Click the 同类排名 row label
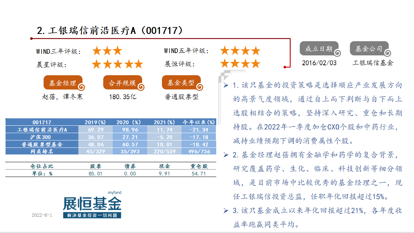Image resolution: width=414 pixels, height=233 pixels. click(42, 152)
